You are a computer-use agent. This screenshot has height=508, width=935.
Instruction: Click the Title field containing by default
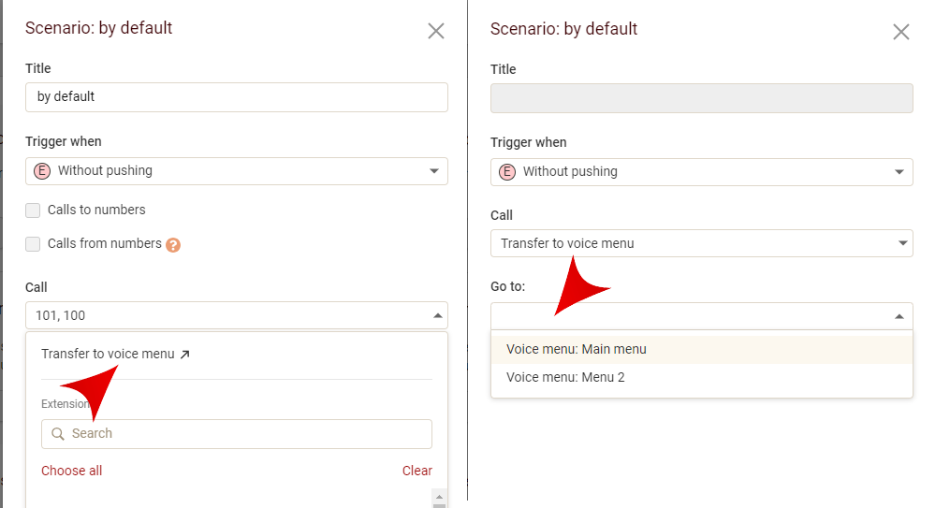point(236,97)
